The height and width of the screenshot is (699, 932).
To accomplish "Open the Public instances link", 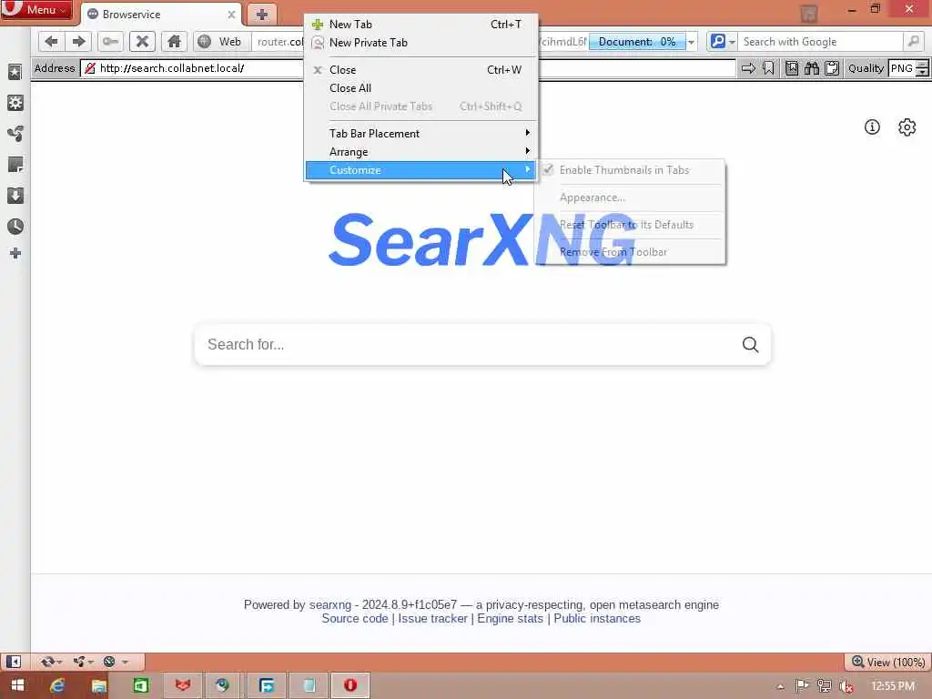I will coord(597,619).
